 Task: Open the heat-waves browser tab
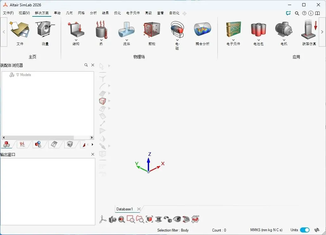[22, 144]
